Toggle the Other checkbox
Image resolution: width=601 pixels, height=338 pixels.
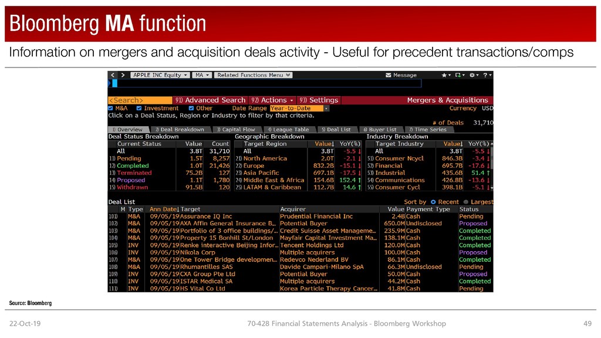tap(191, 108)
